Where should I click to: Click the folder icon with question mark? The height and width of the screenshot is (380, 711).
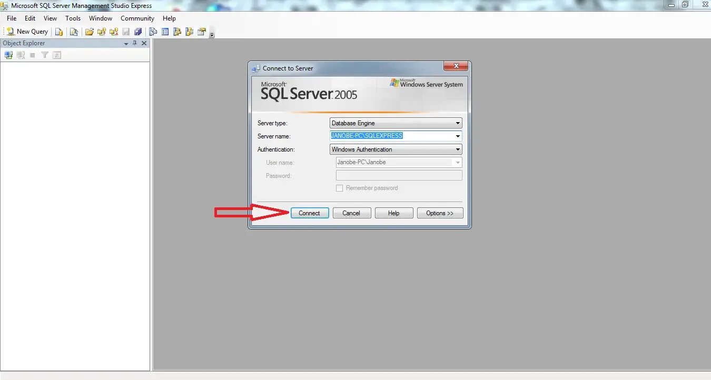click(102, 32)
